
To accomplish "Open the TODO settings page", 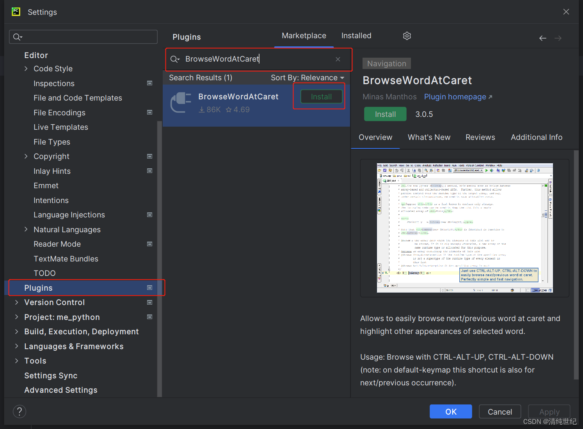I will pos(44,273).
